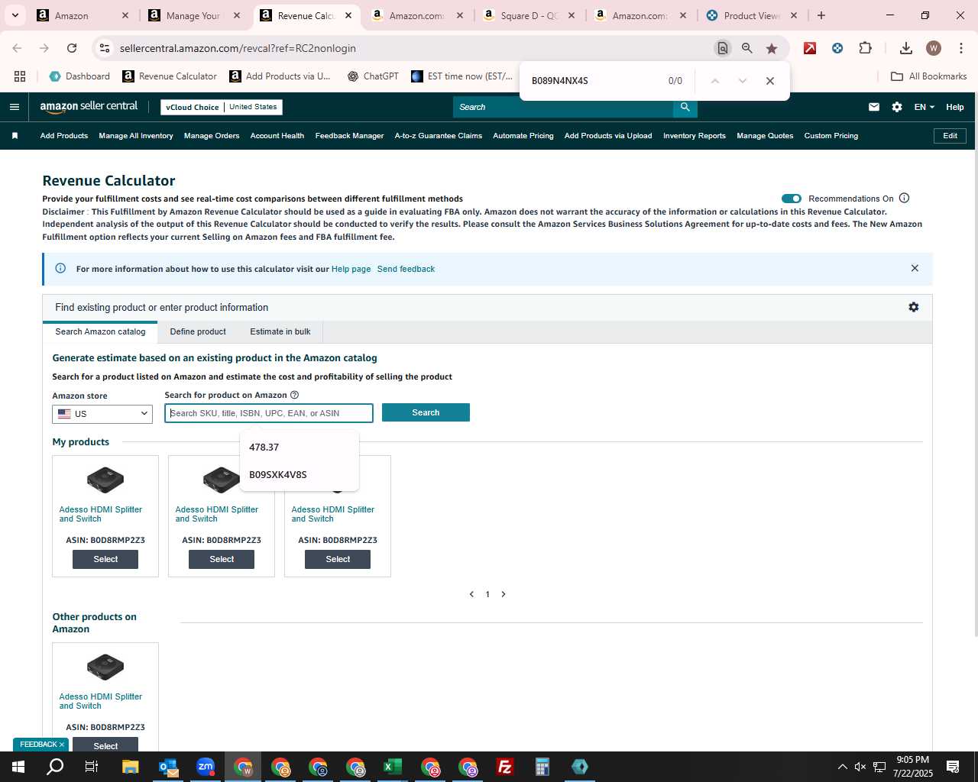This screenshot has width=978, height=782.
Task: Show hidden system tray icons
Action: pos(842,767)
